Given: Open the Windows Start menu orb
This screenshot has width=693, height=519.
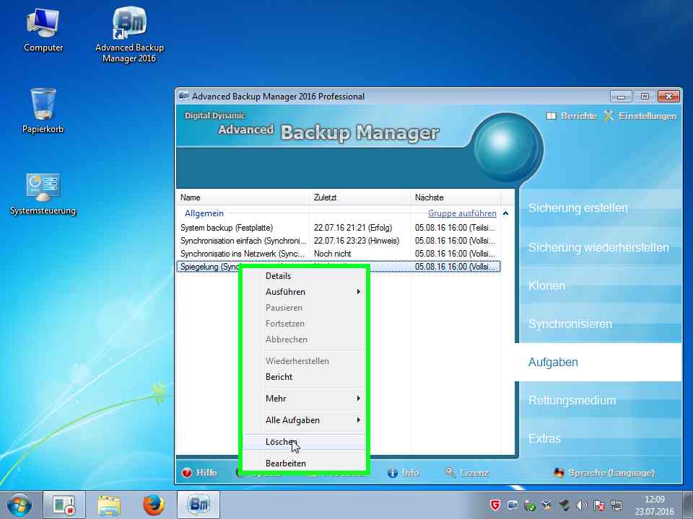Looking at the screenshot, I should point(19,505).
